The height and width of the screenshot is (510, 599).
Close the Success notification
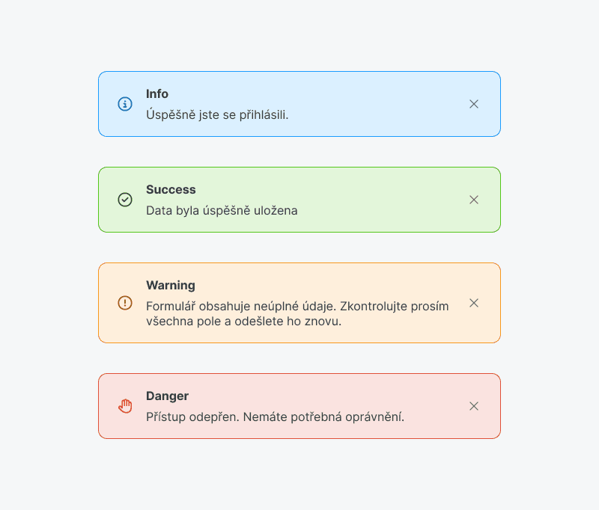[474, 200]
